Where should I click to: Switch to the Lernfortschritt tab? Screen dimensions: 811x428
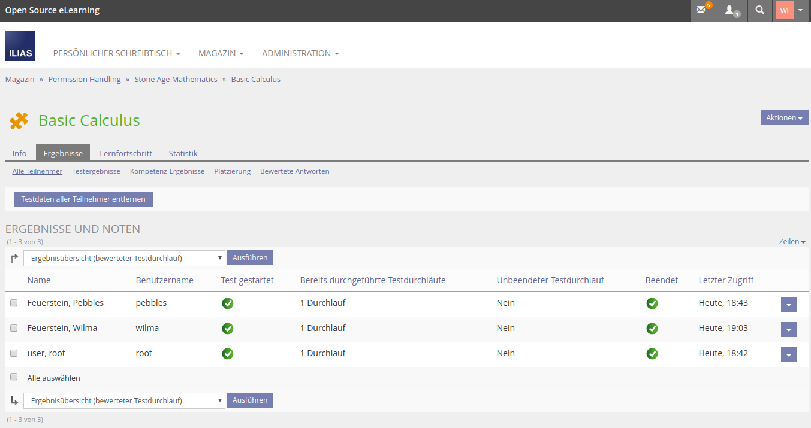tap(126, 153)
